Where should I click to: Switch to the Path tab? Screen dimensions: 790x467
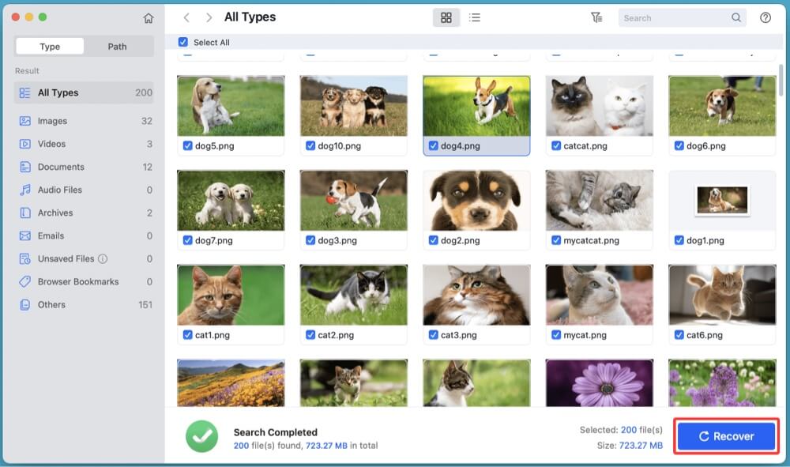tap(117, 47)
